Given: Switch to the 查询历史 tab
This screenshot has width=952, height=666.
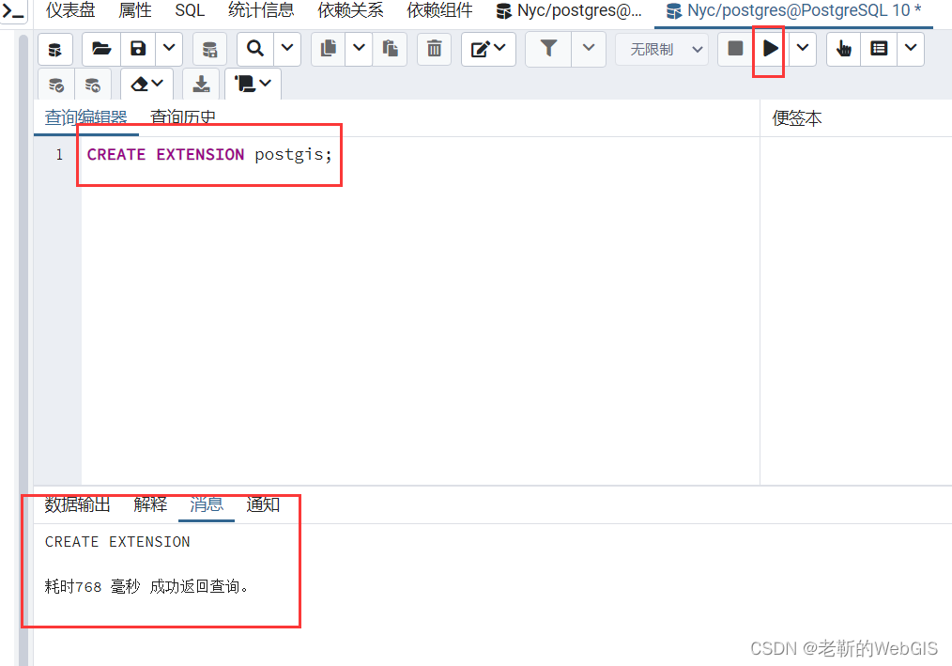Looking at the screenshot, I should (x=184, y=117).
